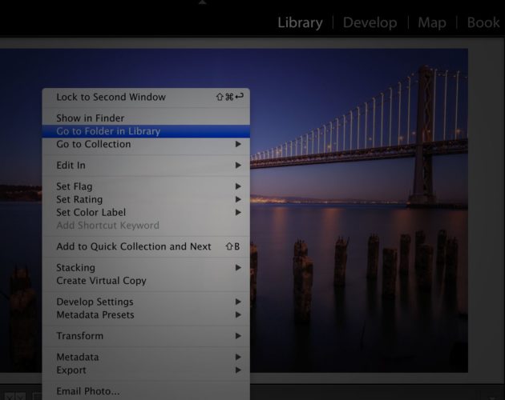Expand the Export submenu
505x400 pixels.
146,370
